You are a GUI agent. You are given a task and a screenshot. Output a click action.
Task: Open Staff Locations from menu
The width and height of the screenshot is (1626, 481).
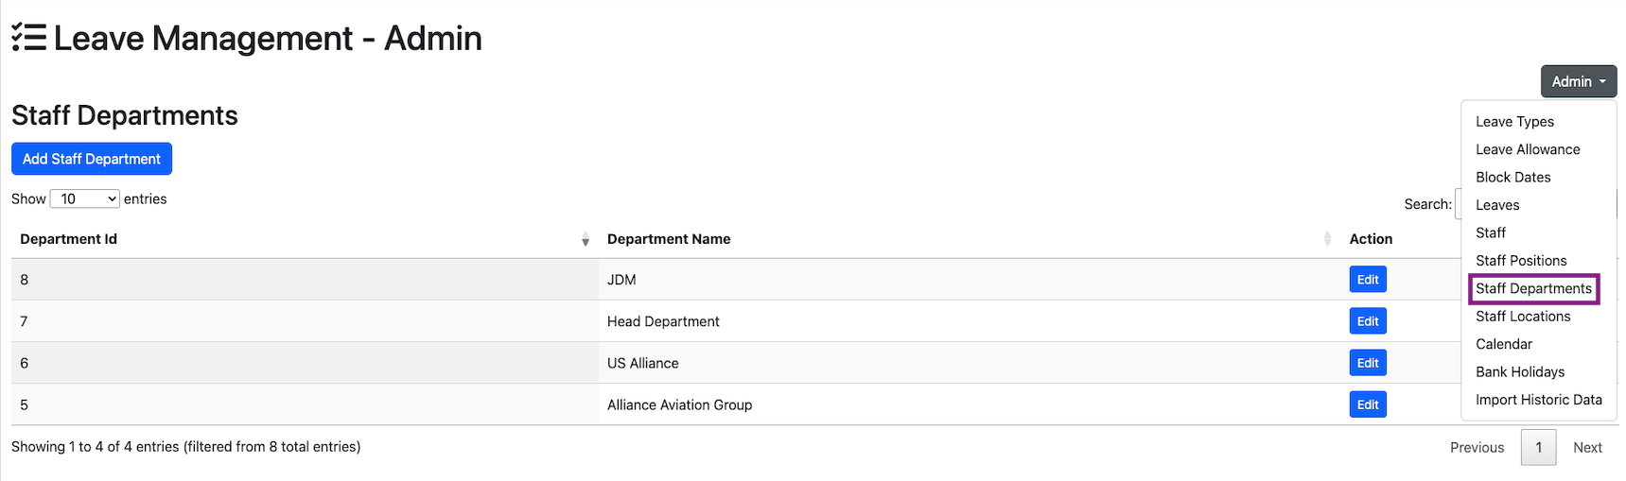click(1523, 317)
